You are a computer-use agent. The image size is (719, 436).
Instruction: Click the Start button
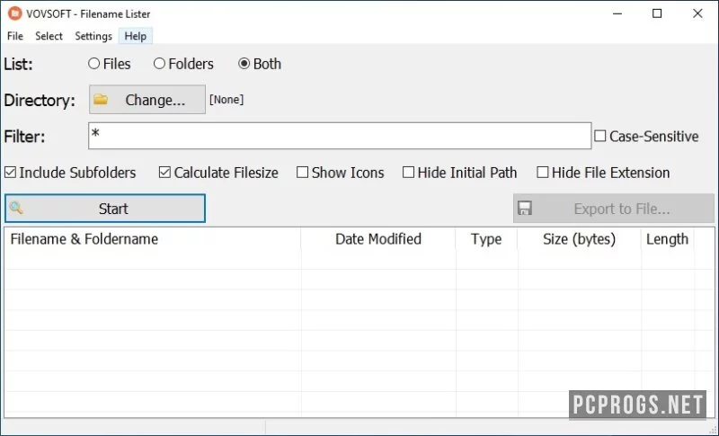click(105, 209)
